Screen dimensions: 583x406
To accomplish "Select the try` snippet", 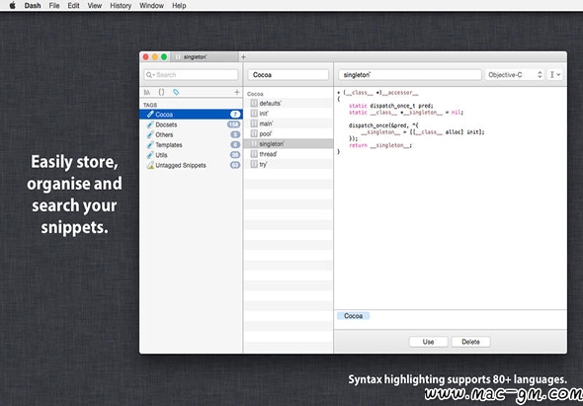I will (x=289, y=164).
